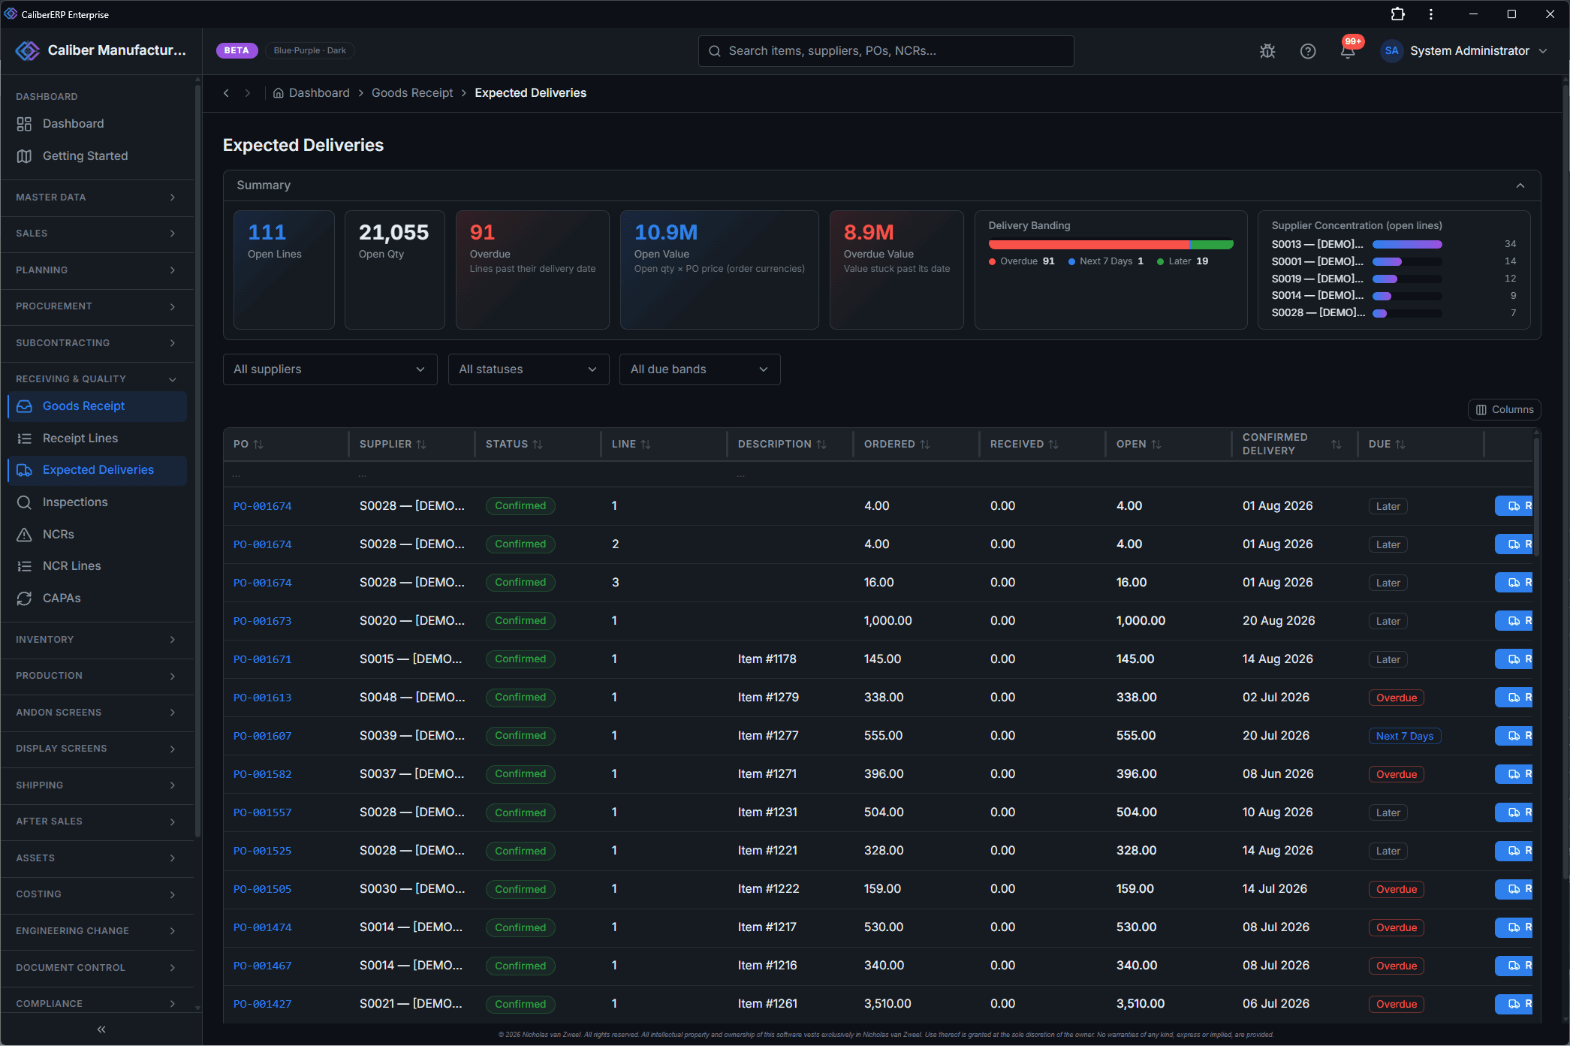Sort by the Ordered column icon
Image resolution: width=1570 pixels, height=1046 pixels.
pos(925,445)
